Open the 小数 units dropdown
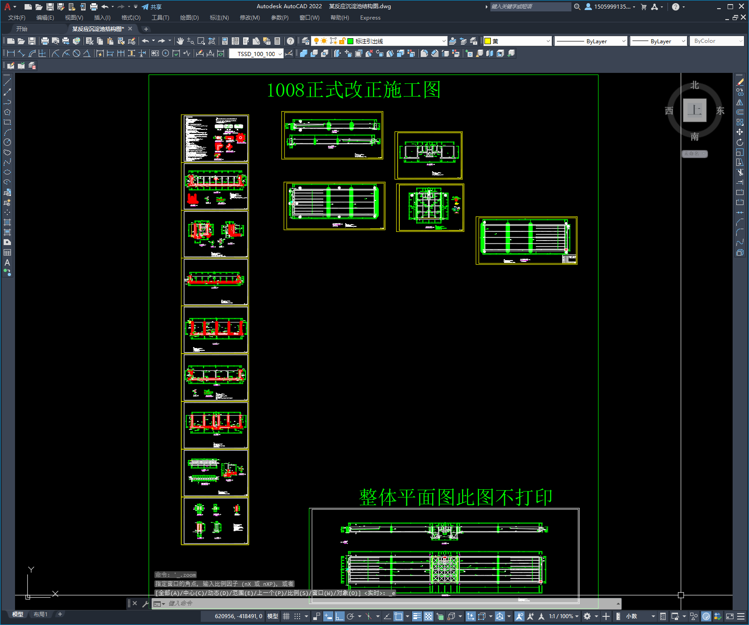The width and height of the screenshot is (749, 625). [x=641, y=616]
